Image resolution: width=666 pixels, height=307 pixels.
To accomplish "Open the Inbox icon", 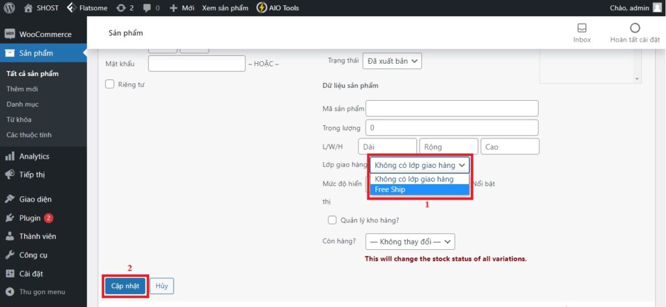I will click(x=581, y=28).
